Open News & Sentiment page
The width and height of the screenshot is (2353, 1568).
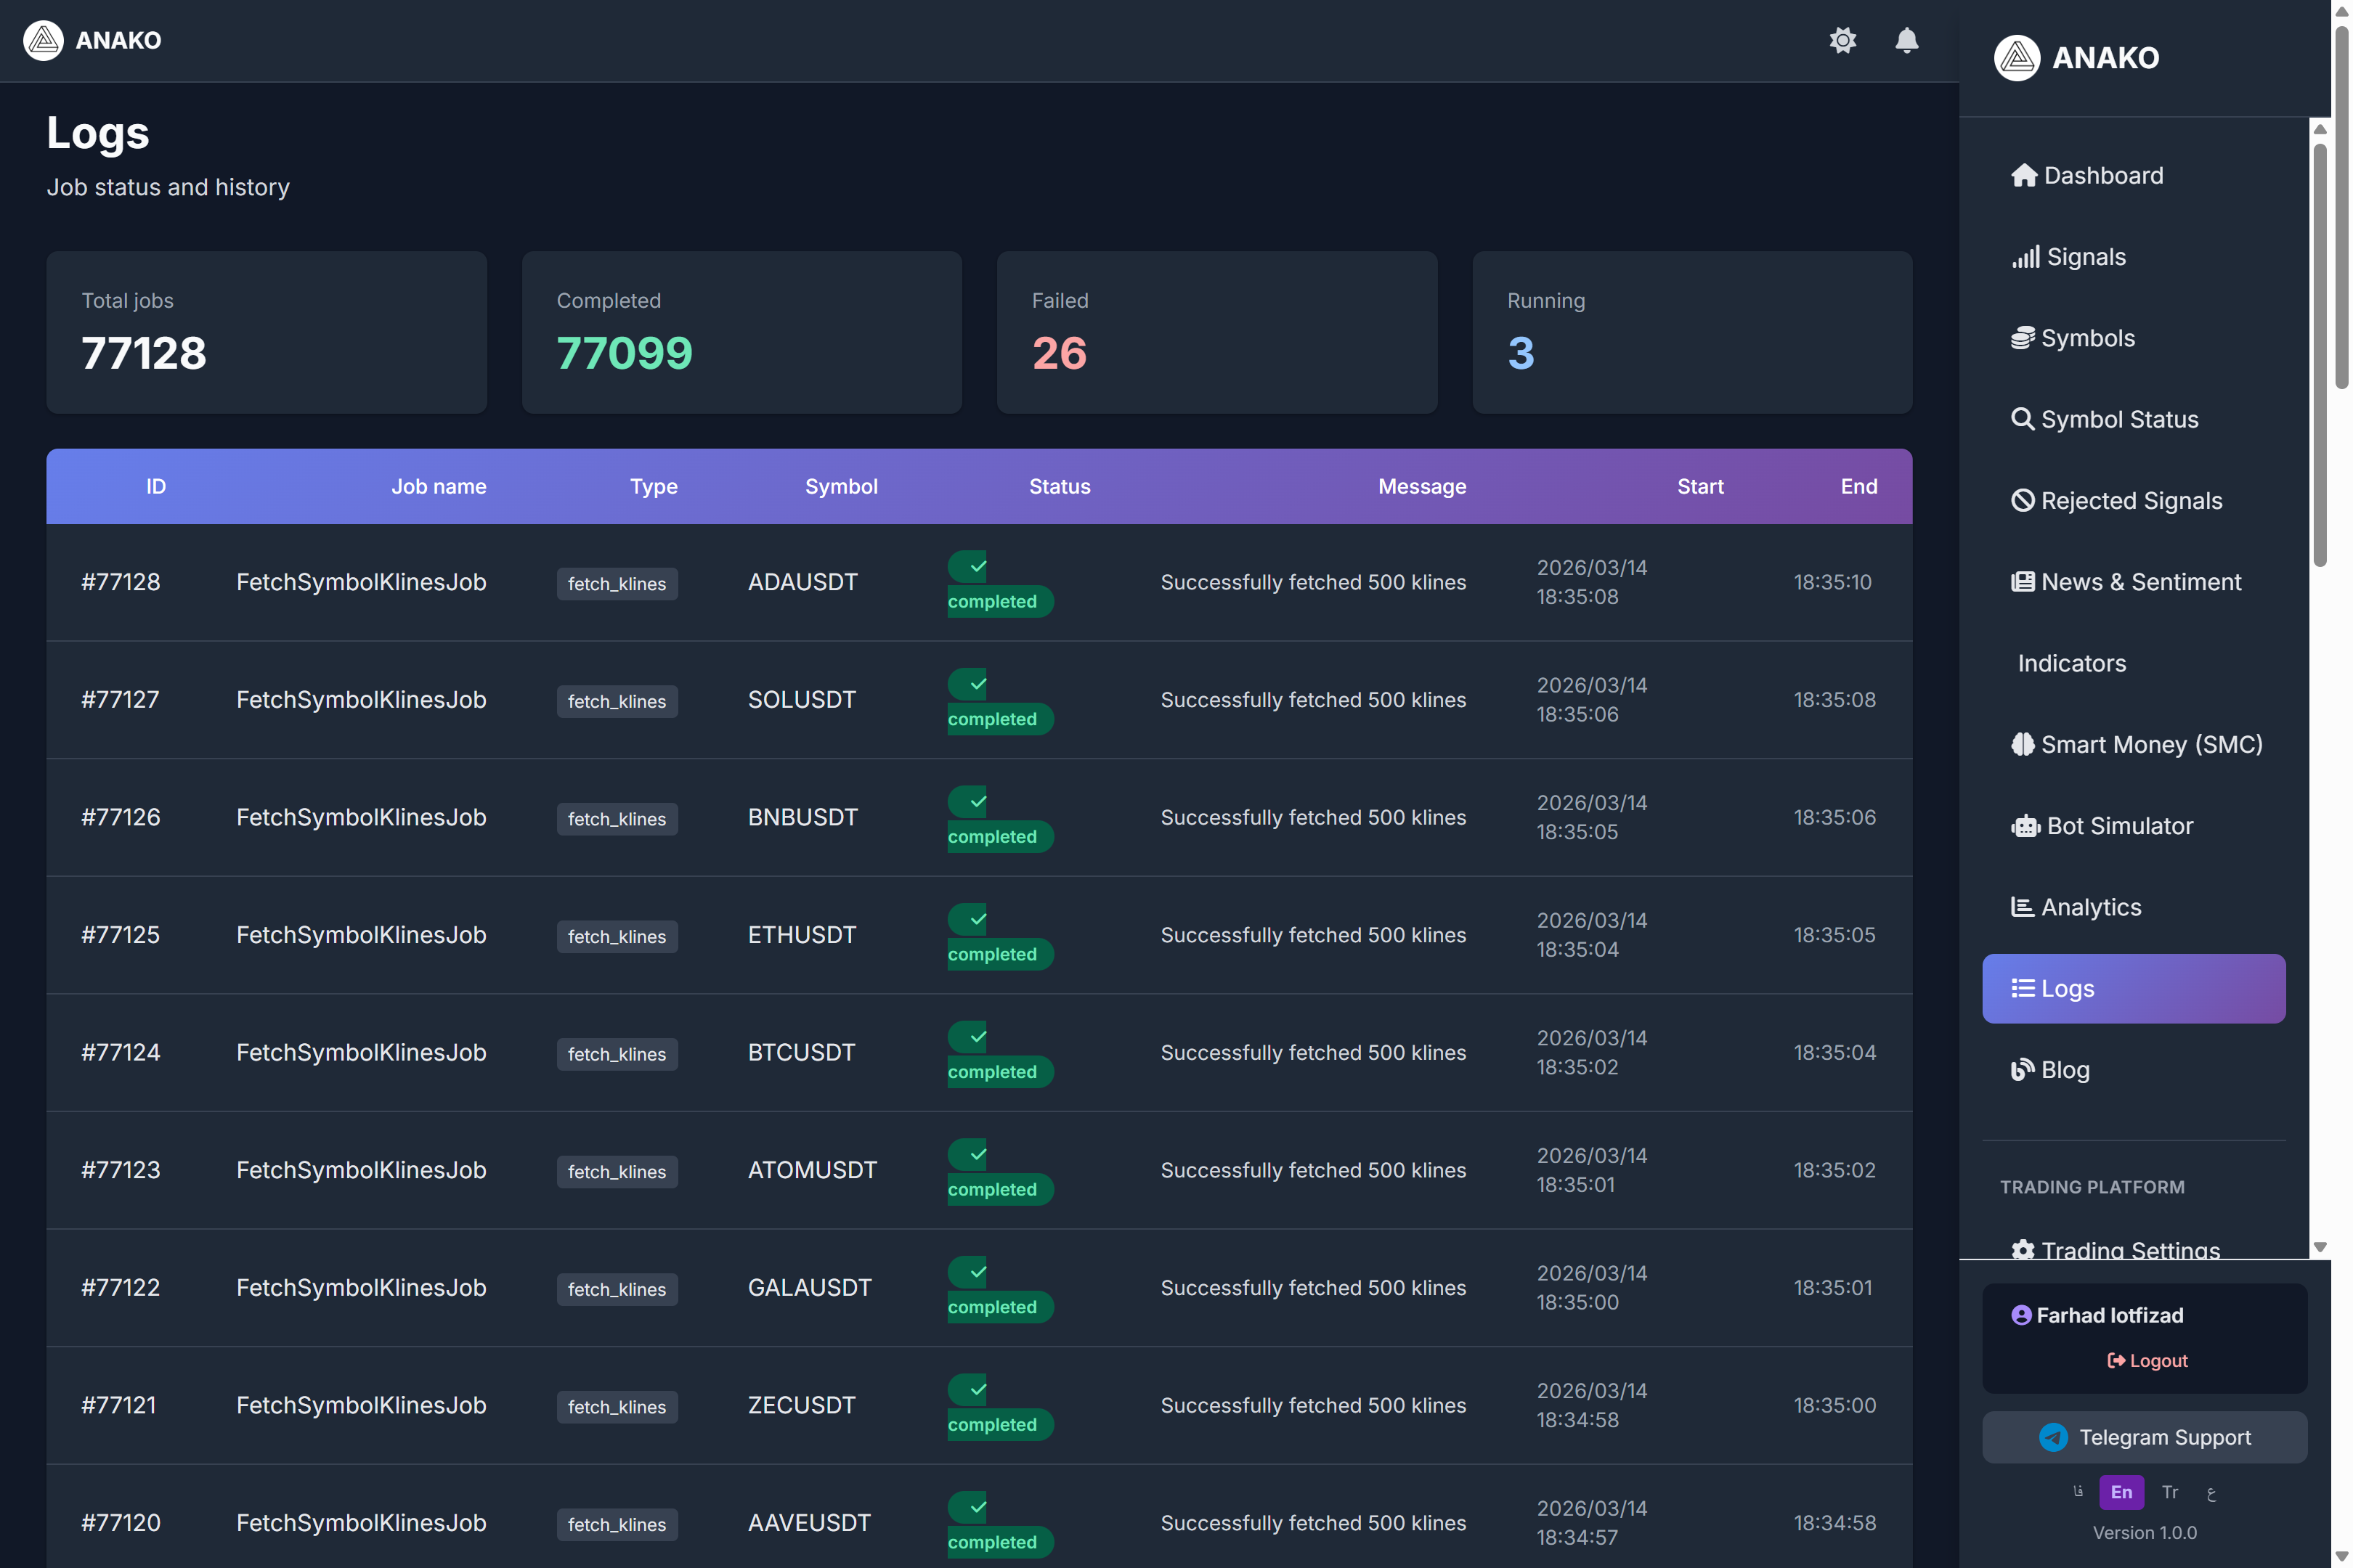2025,581
